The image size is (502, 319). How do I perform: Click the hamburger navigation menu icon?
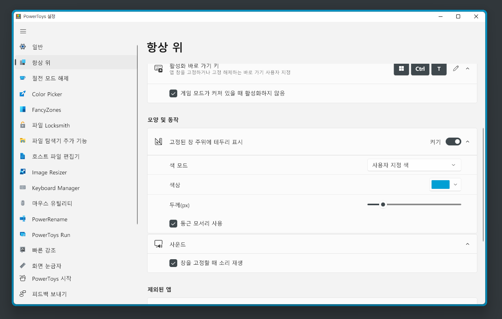coord(23,31)
